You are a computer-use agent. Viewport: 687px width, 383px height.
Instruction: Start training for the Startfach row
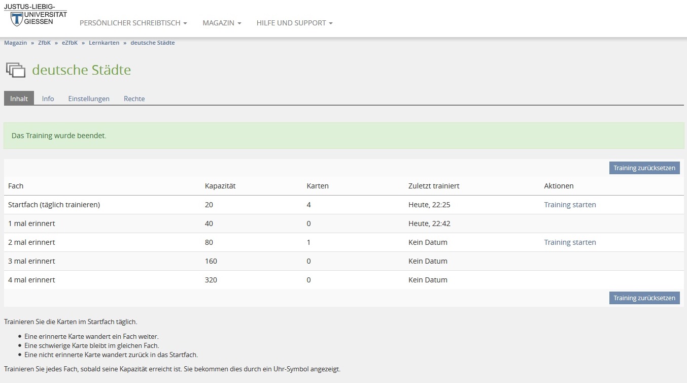pyautogui.click(x=570, y=205)
